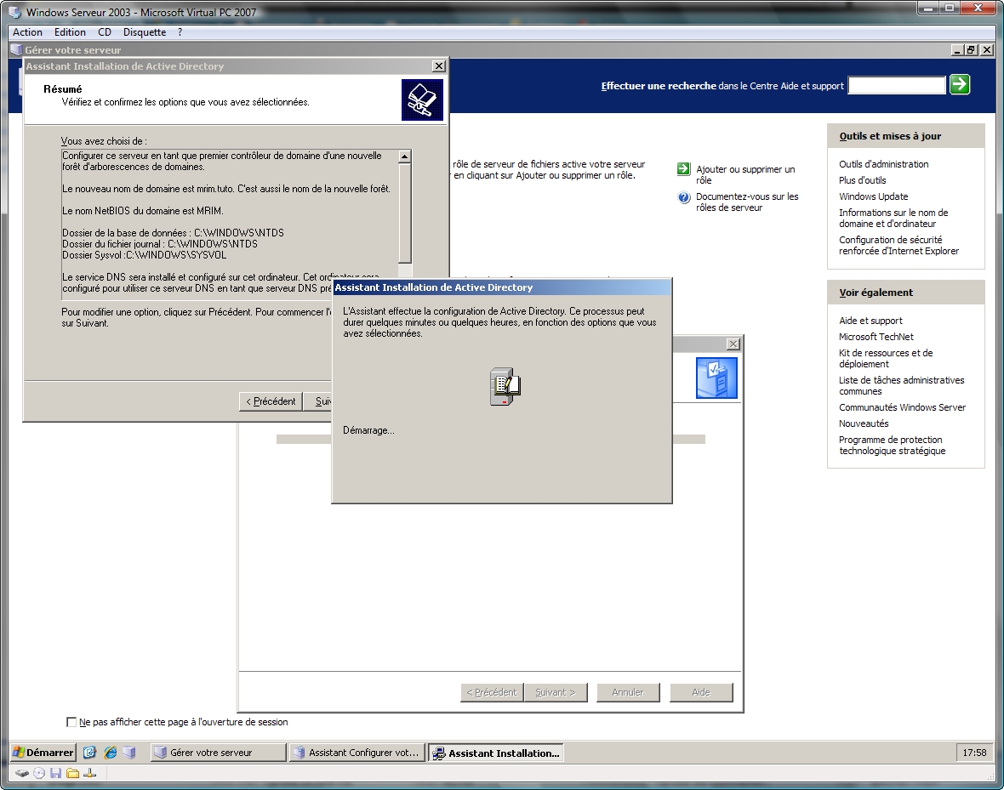Click the green search arrow in Gérer votre serveur
Image resolution: width=1004 pixels, height=790 pixels.
pos(959,84)
